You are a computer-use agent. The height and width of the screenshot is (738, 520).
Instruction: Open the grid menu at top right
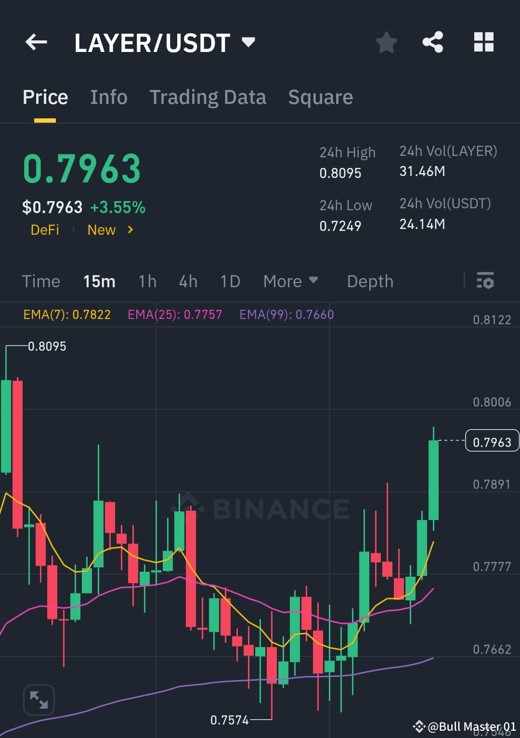[483, 42]
